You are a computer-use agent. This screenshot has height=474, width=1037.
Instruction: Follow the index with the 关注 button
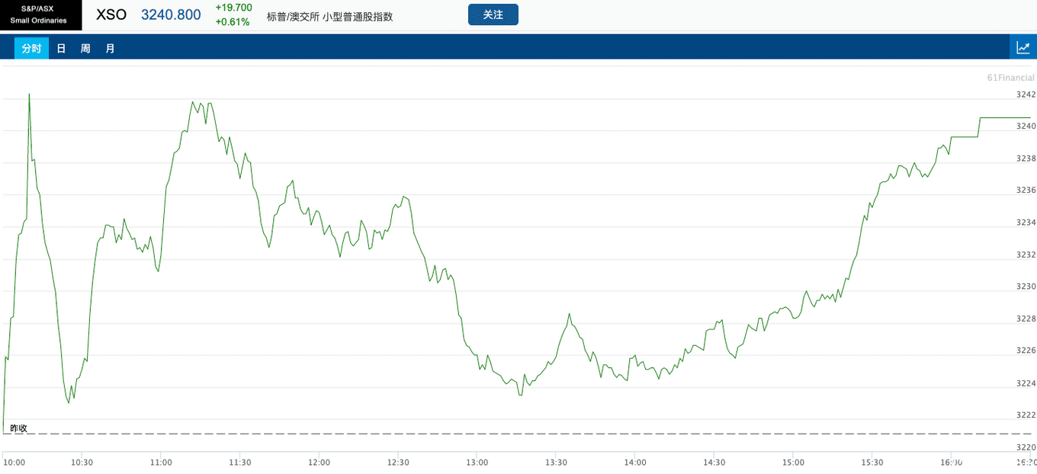(x=493, y=14)
